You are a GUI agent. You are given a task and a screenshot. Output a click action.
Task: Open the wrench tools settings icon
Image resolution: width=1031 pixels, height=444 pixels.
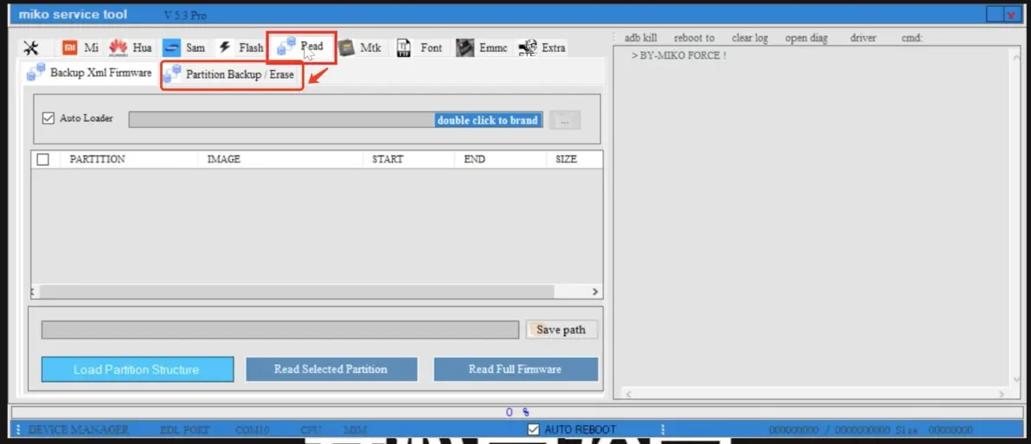click(x=31, y=48)
